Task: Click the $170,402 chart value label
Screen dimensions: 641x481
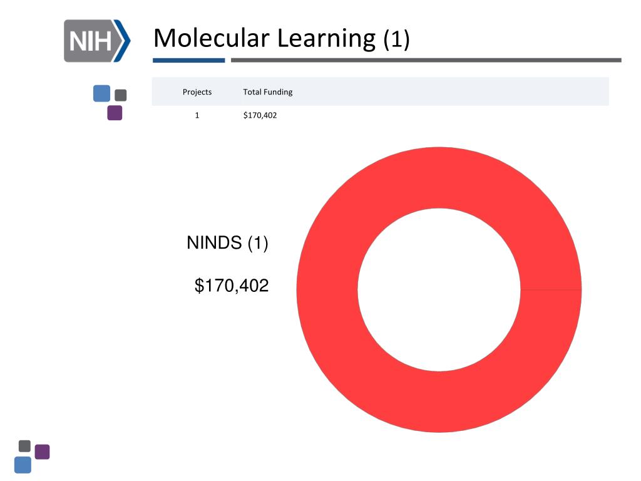Action: tap(232, 286)
